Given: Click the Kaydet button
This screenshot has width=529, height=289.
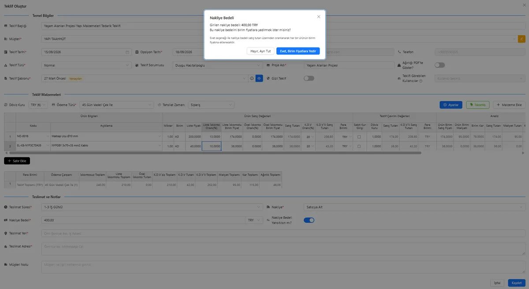Looking at the screenshot, I should point(516,283).
